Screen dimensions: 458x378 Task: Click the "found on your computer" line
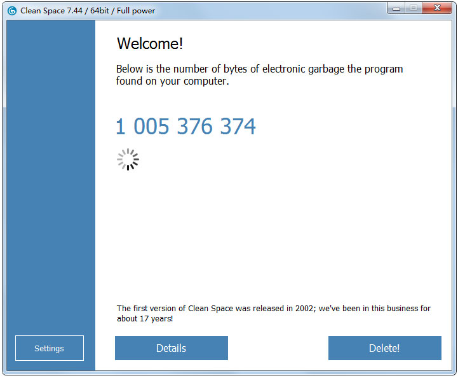point(172,81)
